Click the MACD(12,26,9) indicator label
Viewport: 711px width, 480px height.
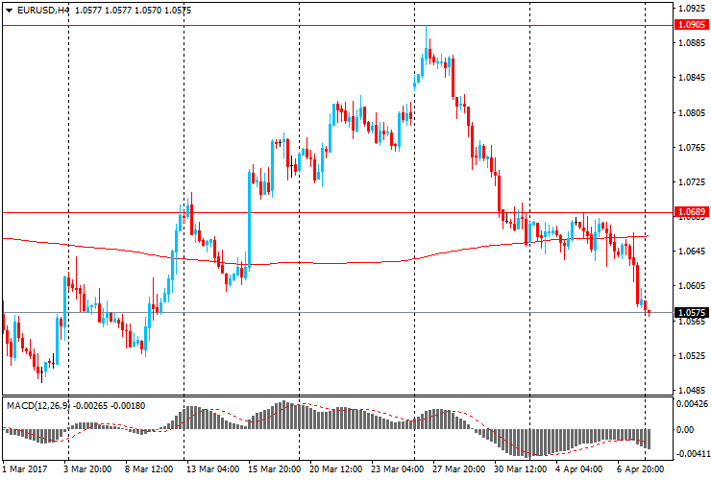pos(38,406)
